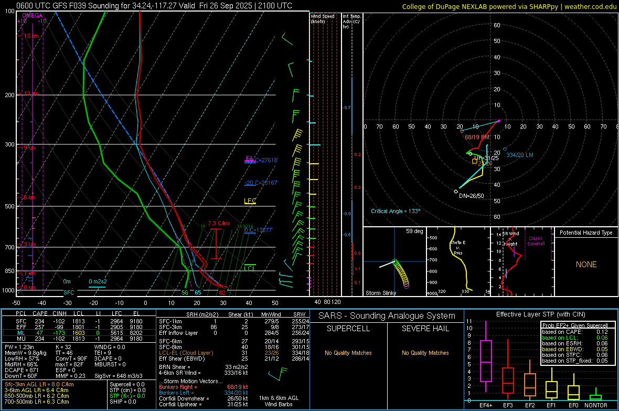Screen dimensions: 619x411
Task: Click the Bunkers Left = 334/20 kt line
Action: pyautogui.click(x=204, y=393)
